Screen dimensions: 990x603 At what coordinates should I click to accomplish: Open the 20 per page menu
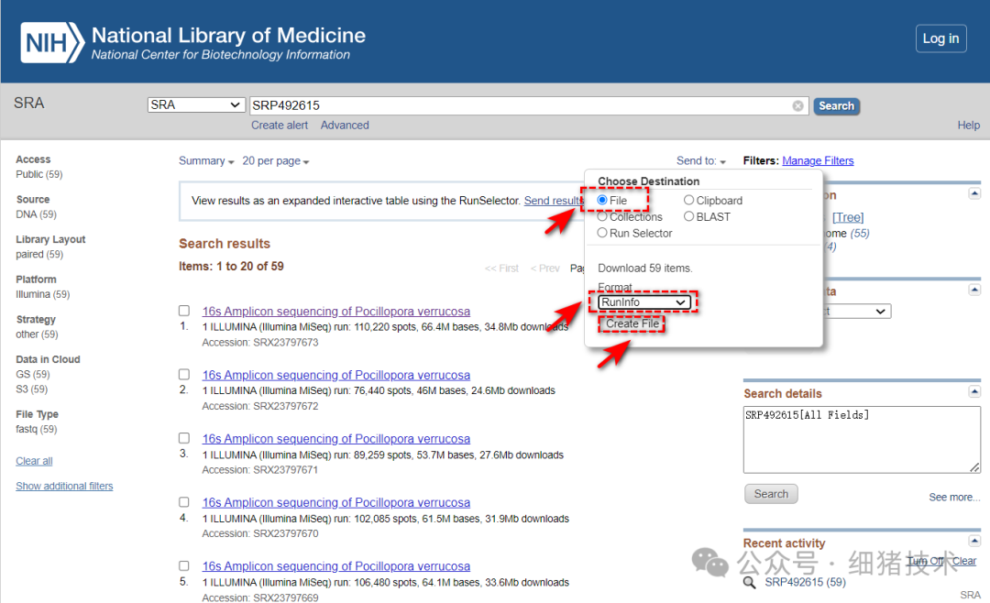tap(275, 161)
